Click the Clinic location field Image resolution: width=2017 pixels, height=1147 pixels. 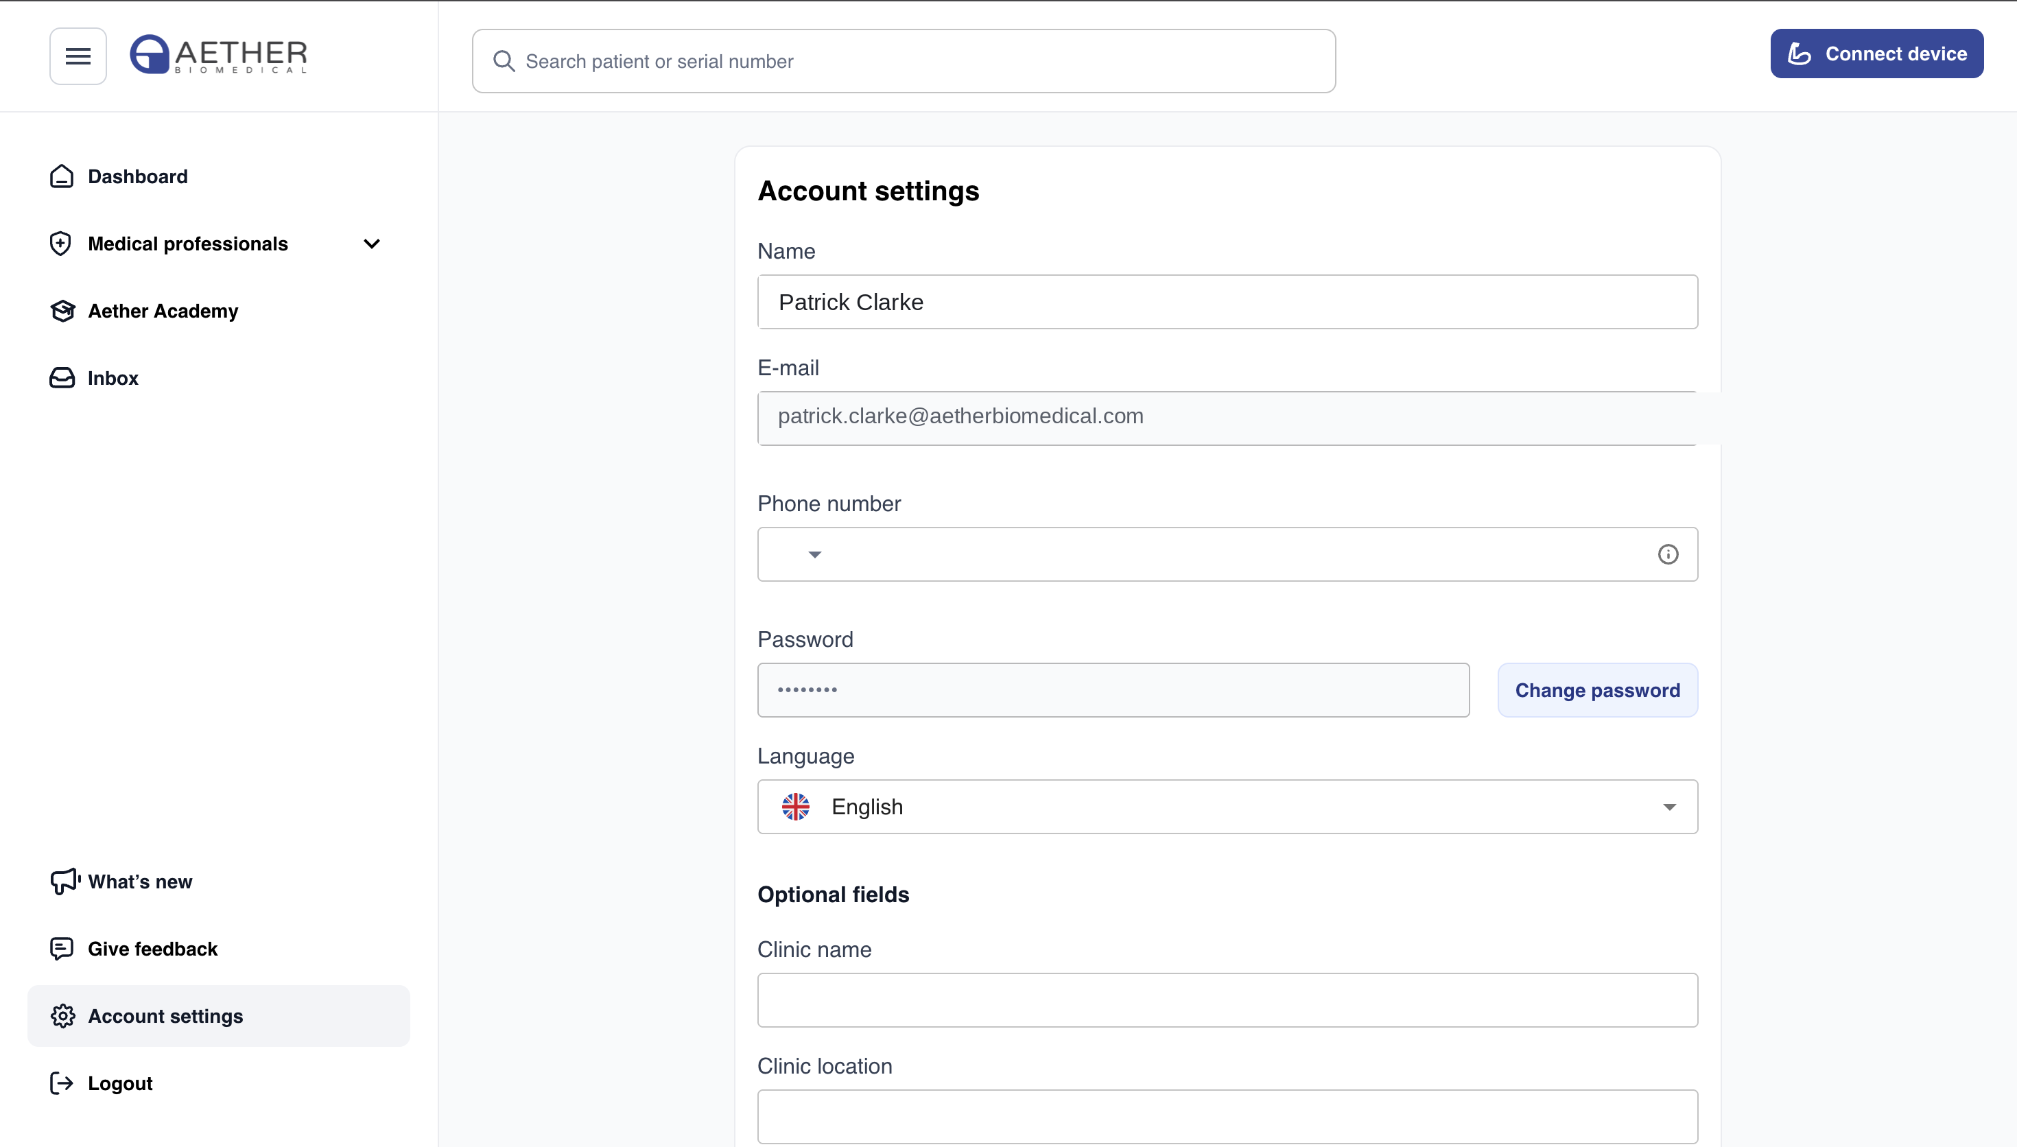tap(1227, 1117)
